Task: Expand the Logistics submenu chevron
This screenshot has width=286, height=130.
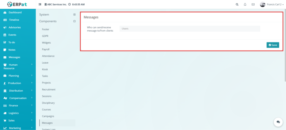Action: click(32, 112)
